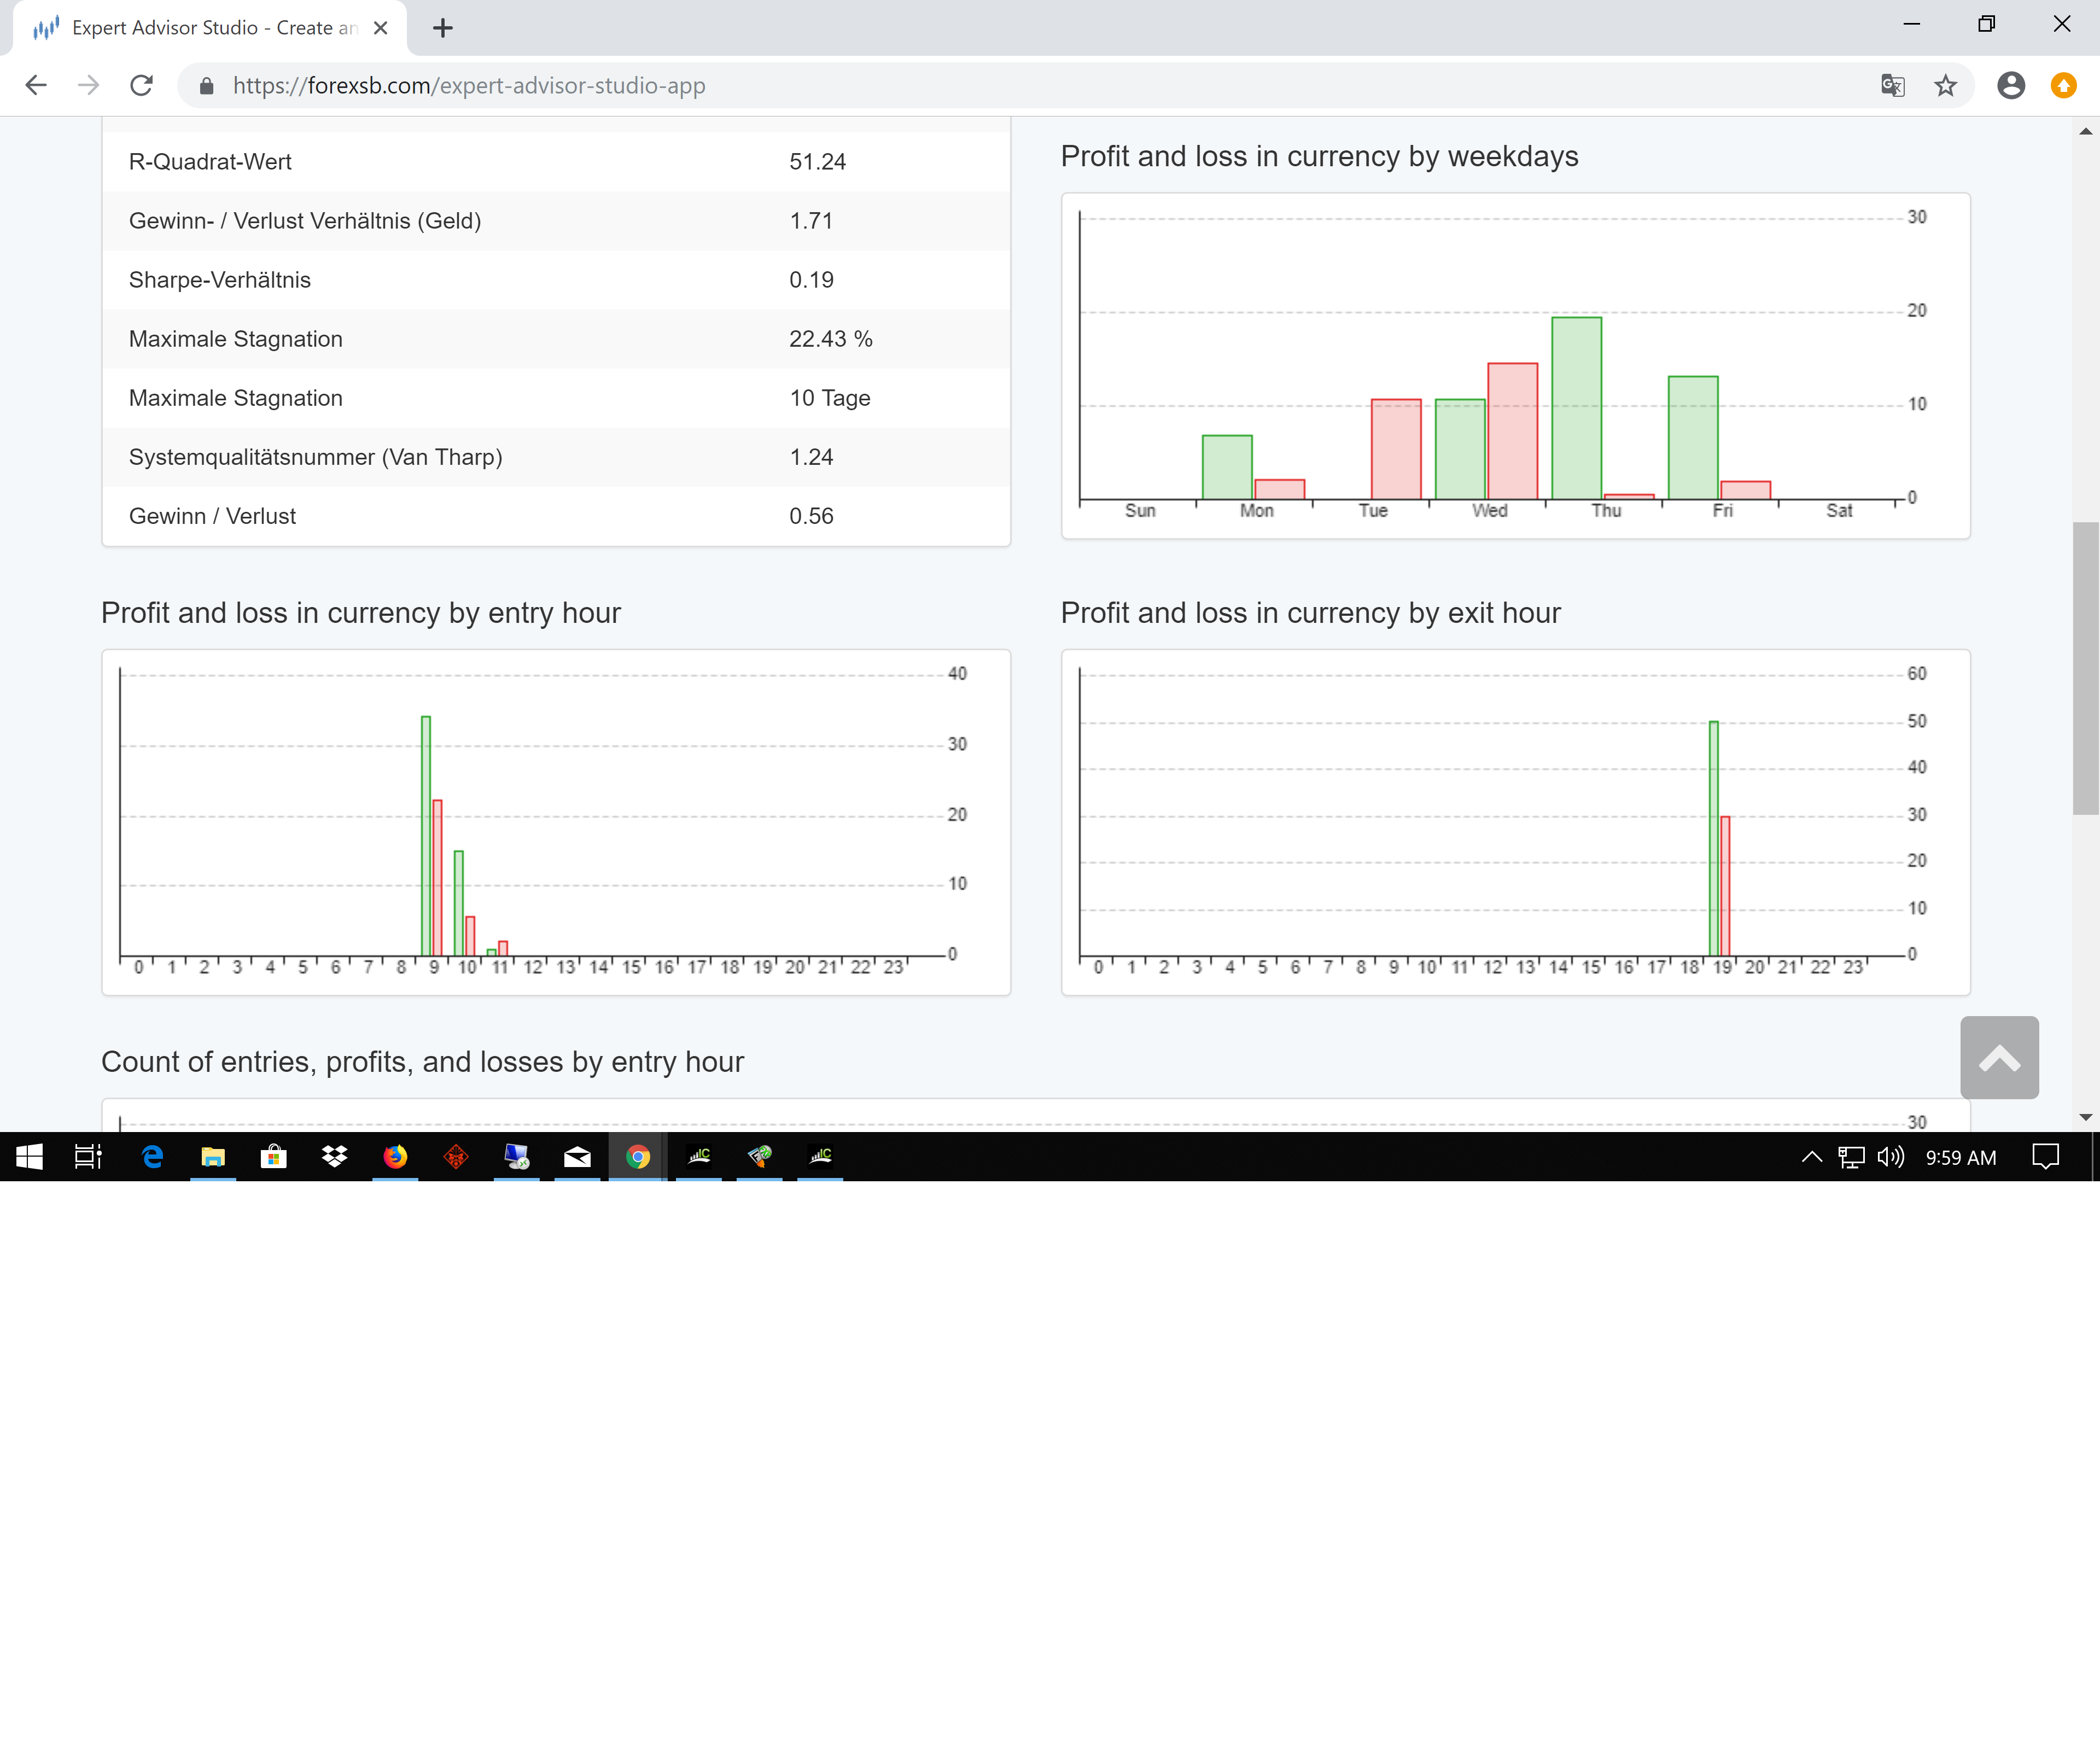2100x1750 pixels.
Task: View the site security lock icon
Action: [207, 86]
